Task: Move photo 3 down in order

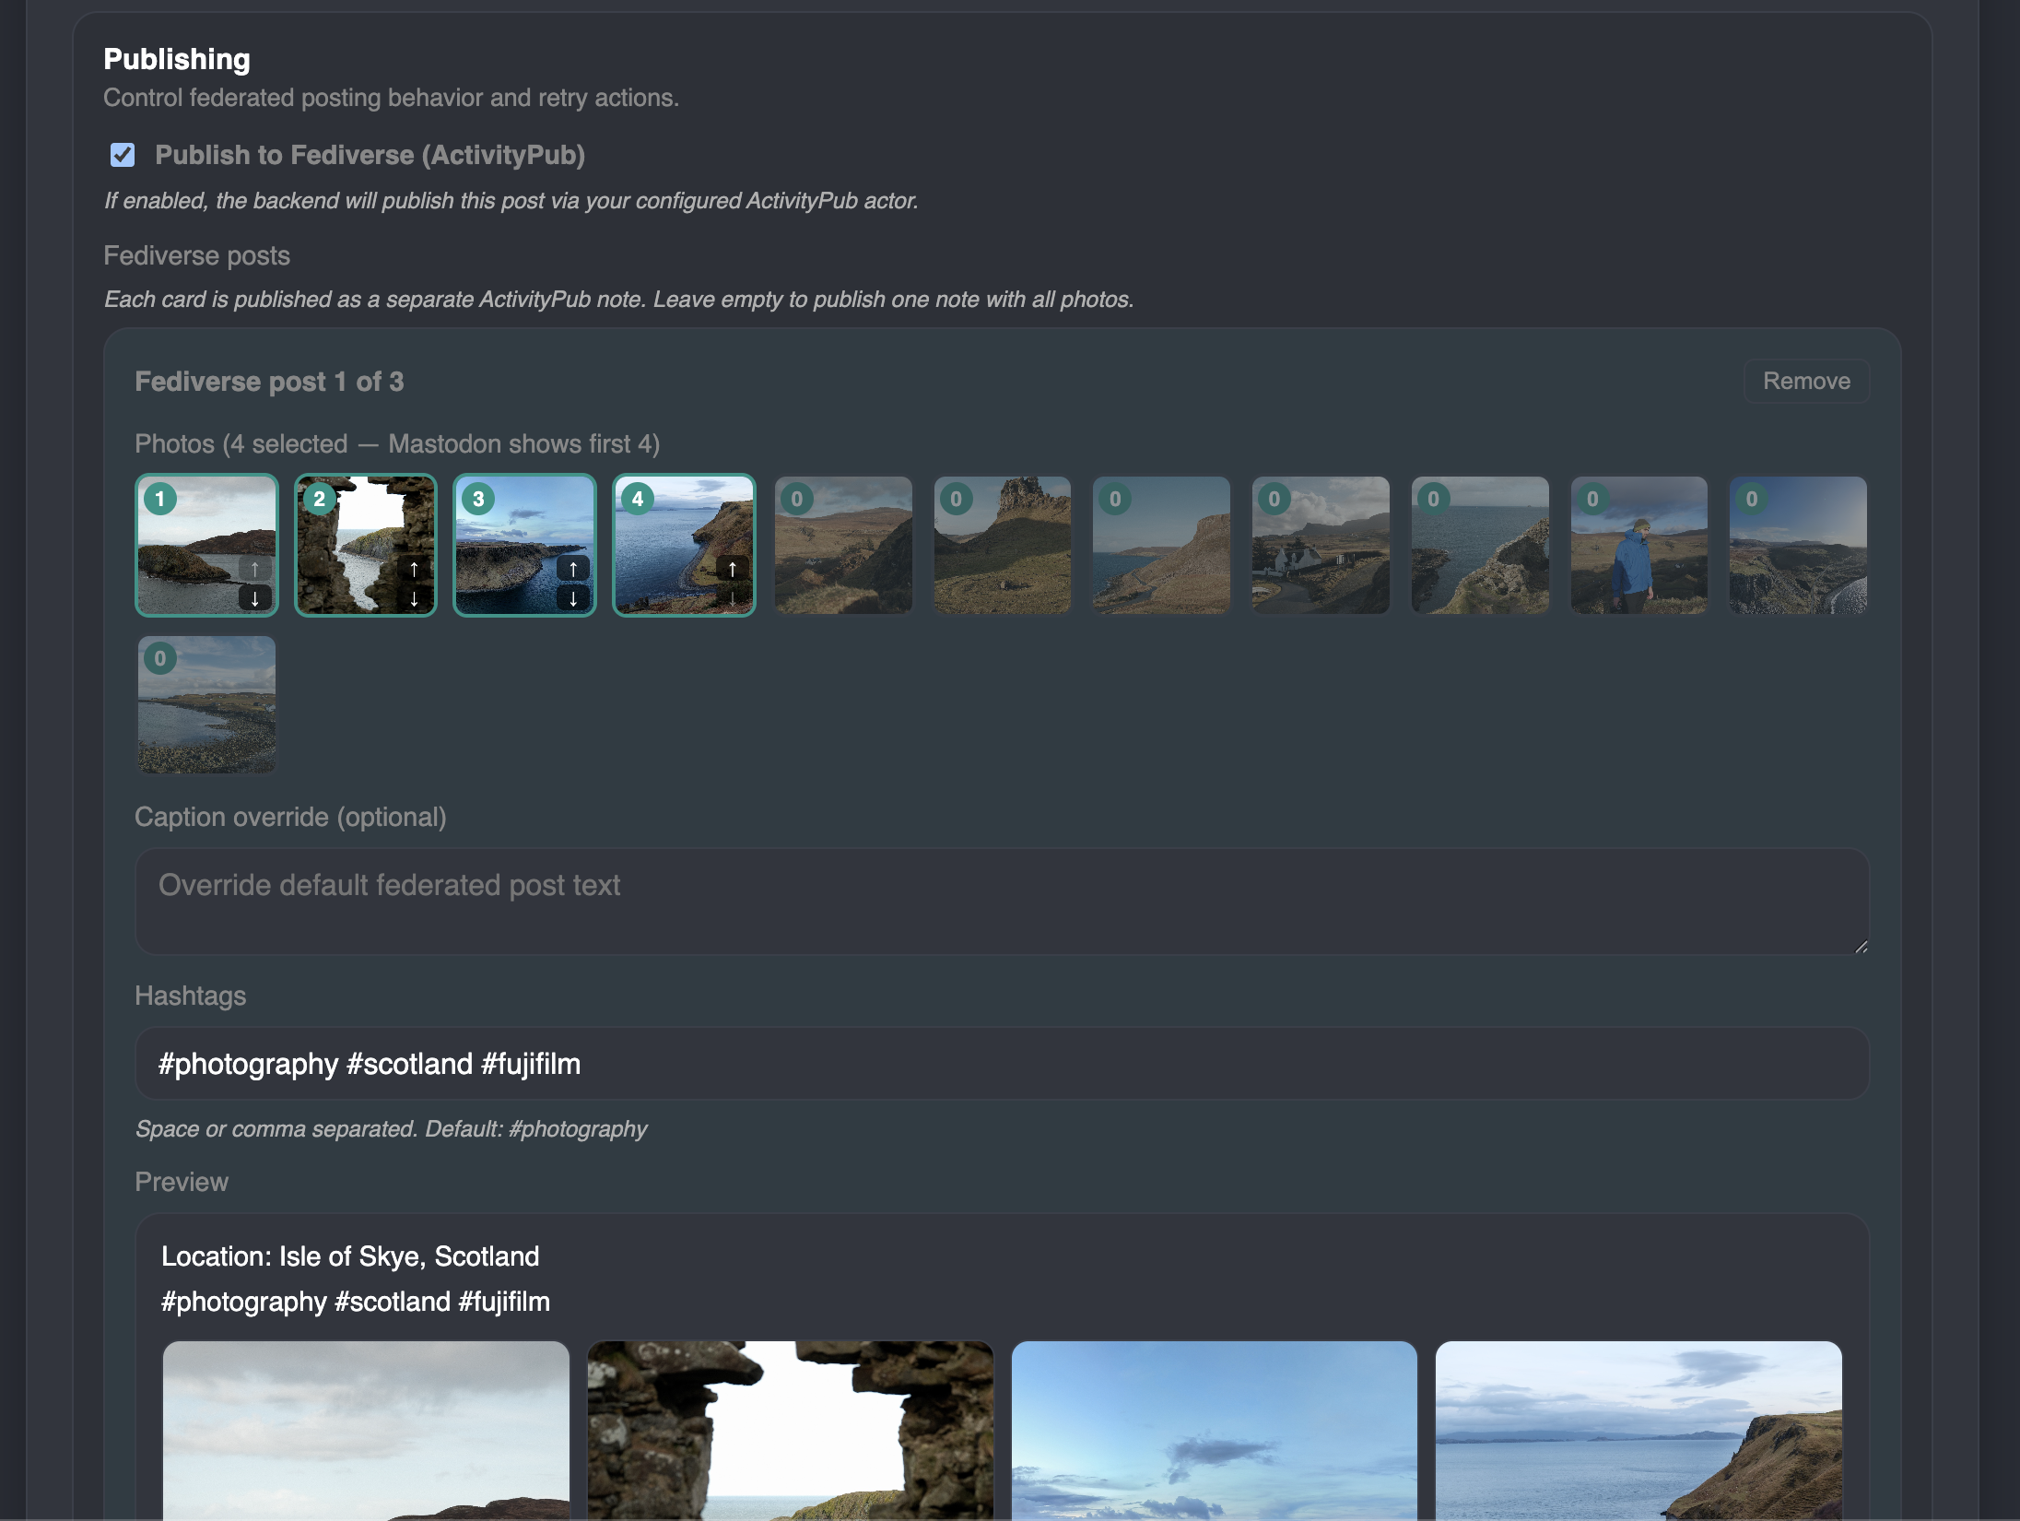Action: [573, 598]
